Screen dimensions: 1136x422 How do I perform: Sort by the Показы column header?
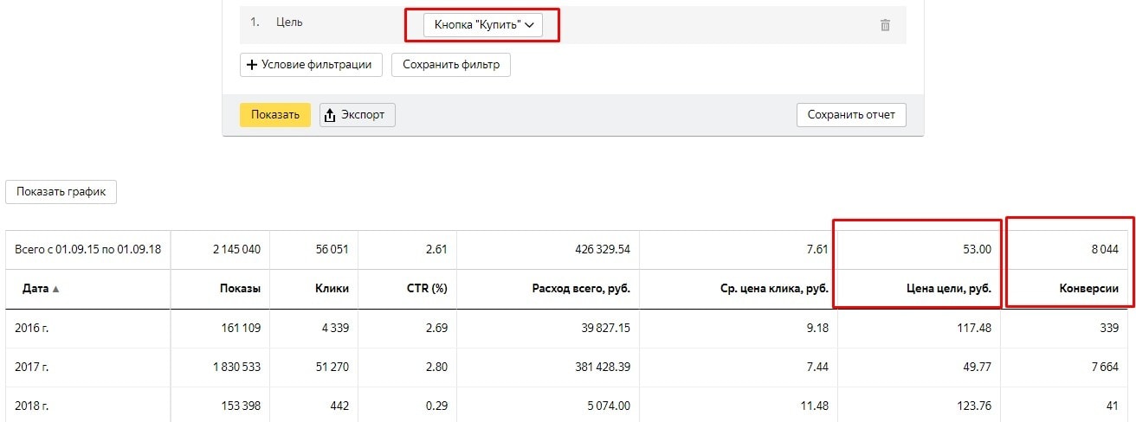[x=240, y=289]
